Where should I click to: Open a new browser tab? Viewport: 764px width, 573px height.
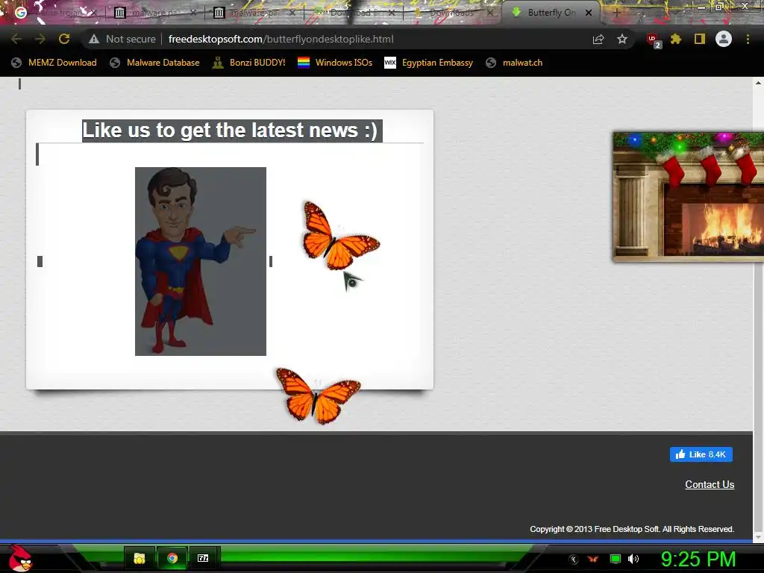tap(616, 13)
